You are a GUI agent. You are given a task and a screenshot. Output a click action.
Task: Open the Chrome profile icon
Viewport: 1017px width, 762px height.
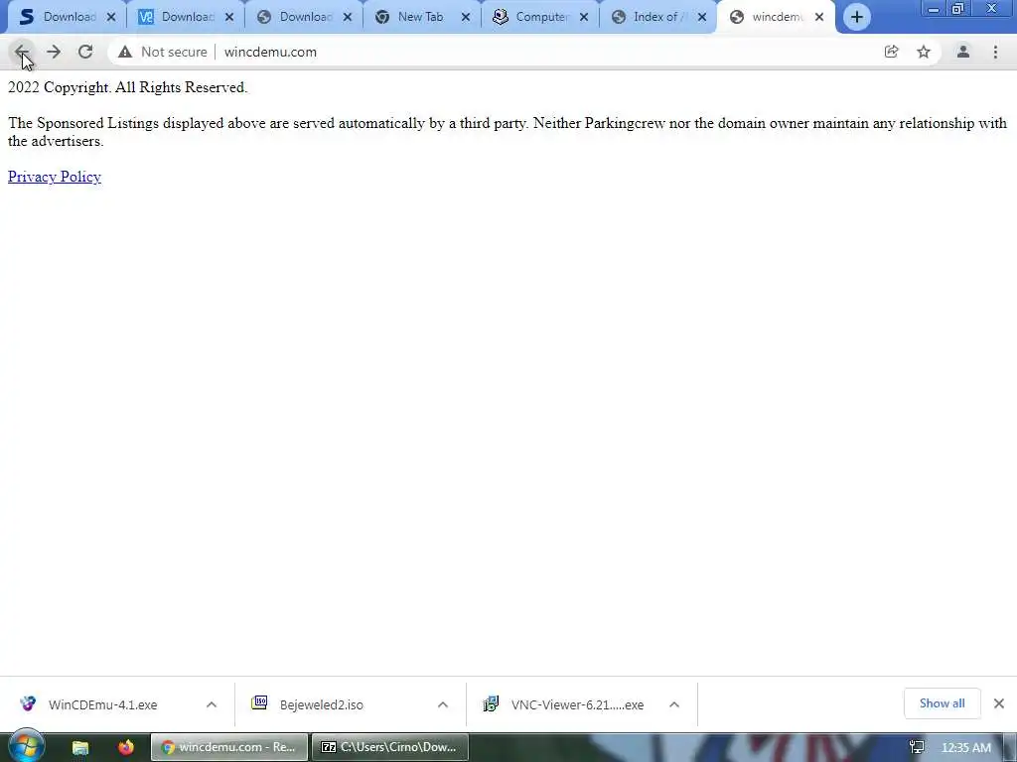[x=963, y=52]
